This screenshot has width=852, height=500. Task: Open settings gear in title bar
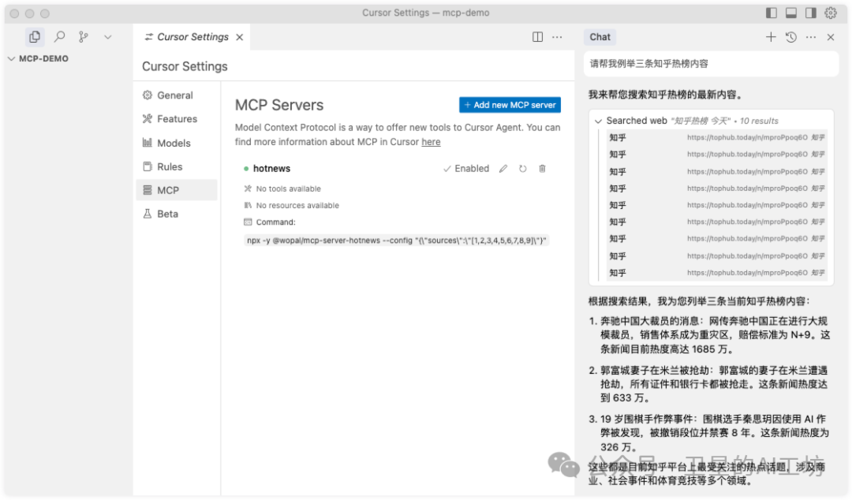(831, 13)
